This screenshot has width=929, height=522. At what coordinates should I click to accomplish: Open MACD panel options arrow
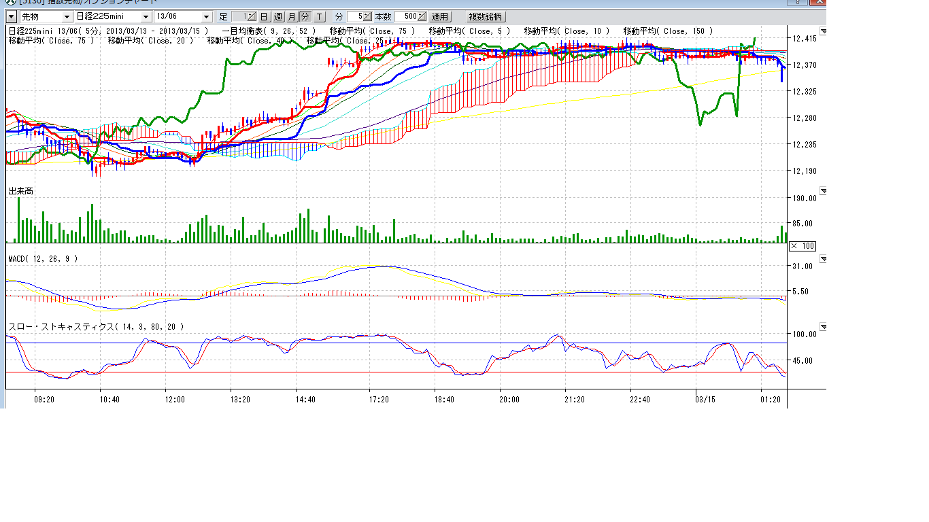click(x=823, y=259)
